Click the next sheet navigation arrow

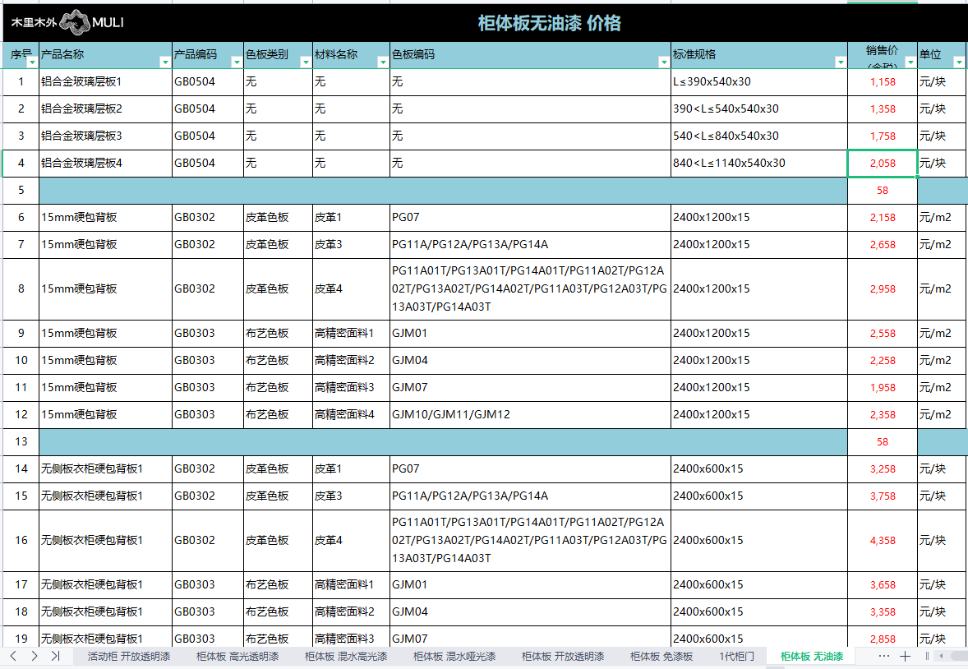[x=34, y=656]
